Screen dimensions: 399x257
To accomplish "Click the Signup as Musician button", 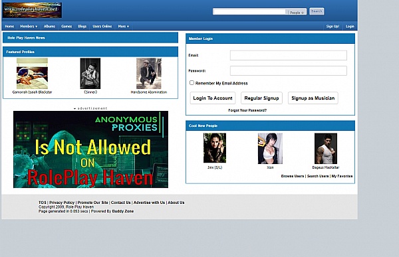I will (313, 98).
